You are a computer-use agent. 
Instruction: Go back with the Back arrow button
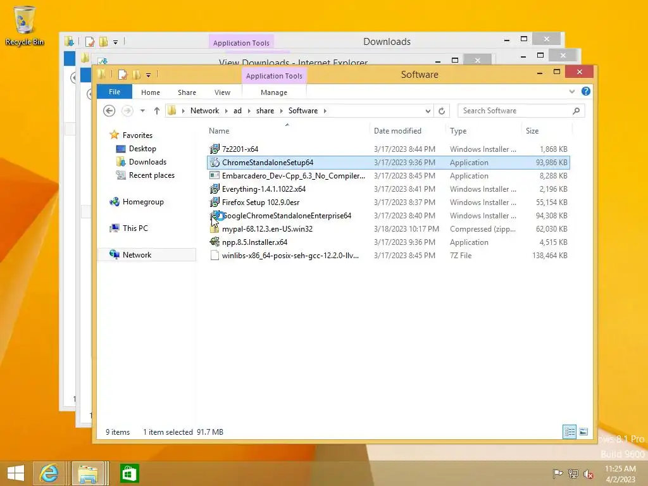[109, 111]
